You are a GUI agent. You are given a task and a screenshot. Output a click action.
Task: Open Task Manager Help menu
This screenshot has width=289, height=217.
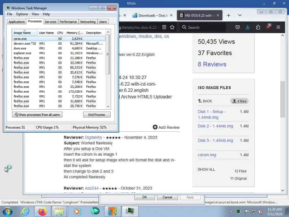[46, 14]
